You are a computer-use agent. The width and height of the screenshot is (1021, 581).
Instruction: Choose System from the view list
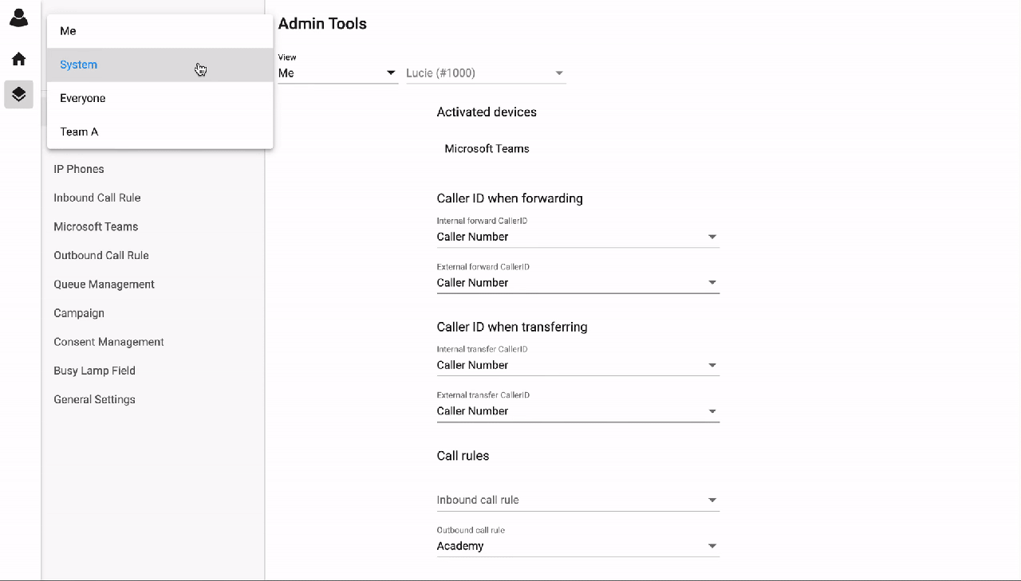(x=160, y=65)
